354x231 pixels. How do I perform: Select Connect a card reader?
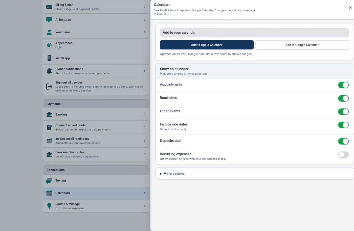coord(96,127)
